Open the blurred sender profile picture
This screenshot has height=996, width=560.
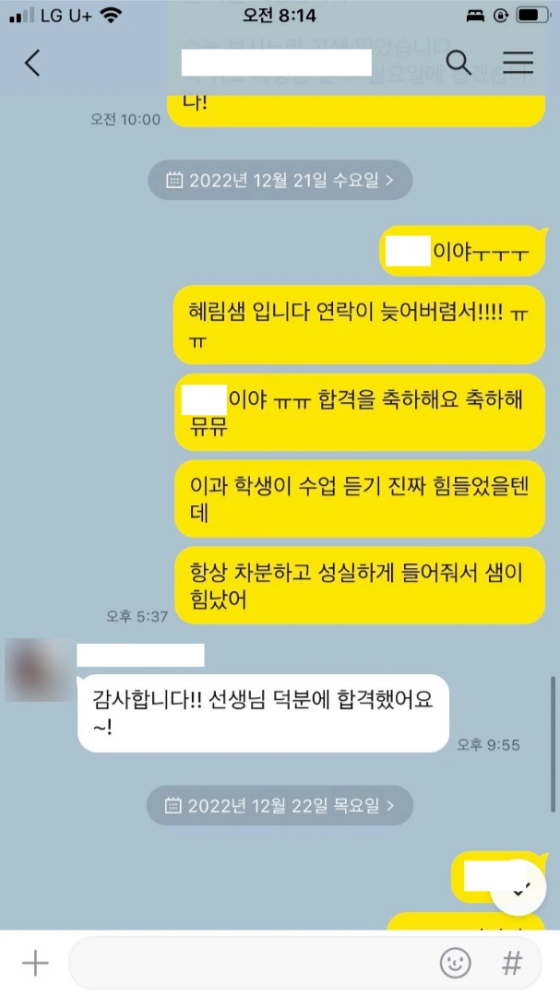click(x=40, y=670)
